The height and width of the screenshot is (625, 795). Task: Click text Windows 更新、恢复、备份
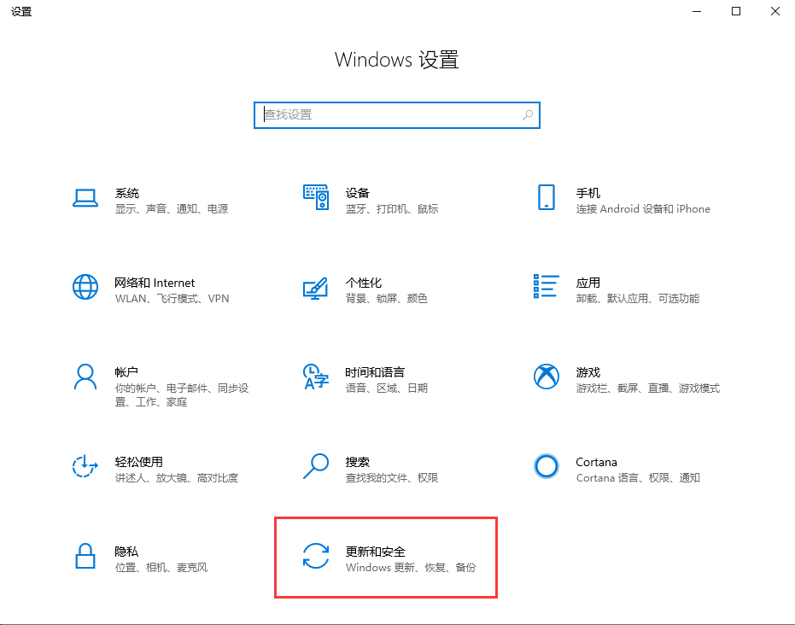(411, 568)
